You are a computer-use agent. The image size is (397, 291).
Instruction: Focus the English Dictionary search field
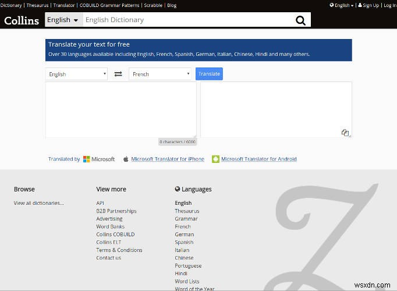pyautogui.click(x=188, y=20)
